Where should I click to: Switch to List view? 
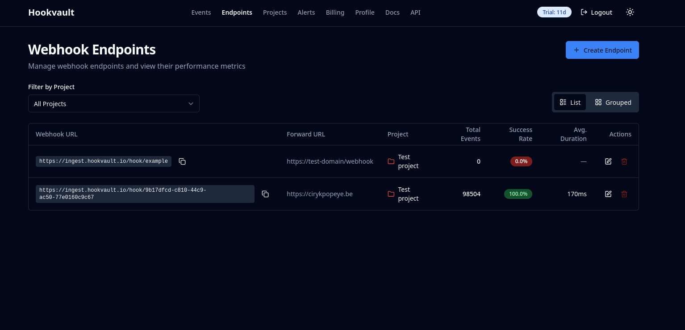[x=570, y=102]
